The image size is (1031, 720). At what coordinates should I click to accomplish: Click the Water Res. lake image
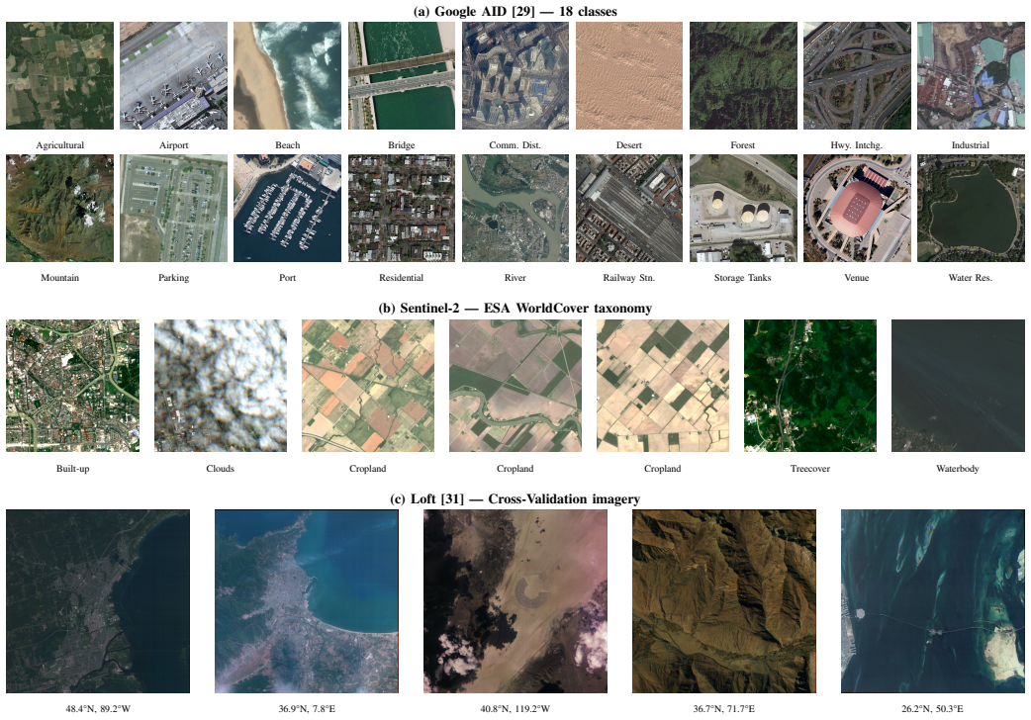971,209
